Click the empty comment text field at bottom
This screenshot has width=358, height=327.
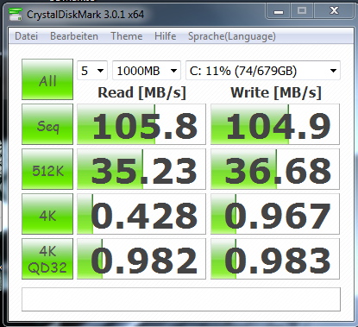181,299
